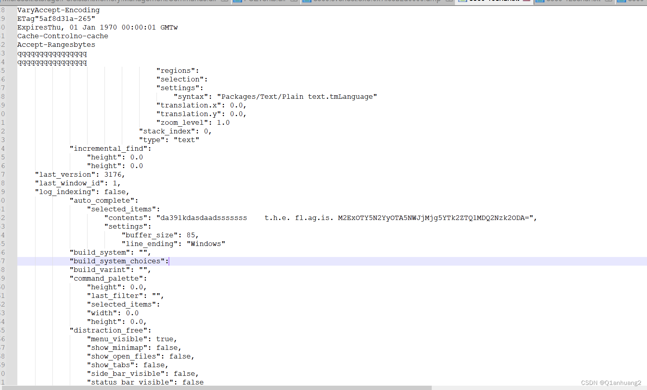The width and height of the screenshot is (647, 390).
Task: Click the 'Accept-Rangesbytes' line
Action: [x=56, y=45]
